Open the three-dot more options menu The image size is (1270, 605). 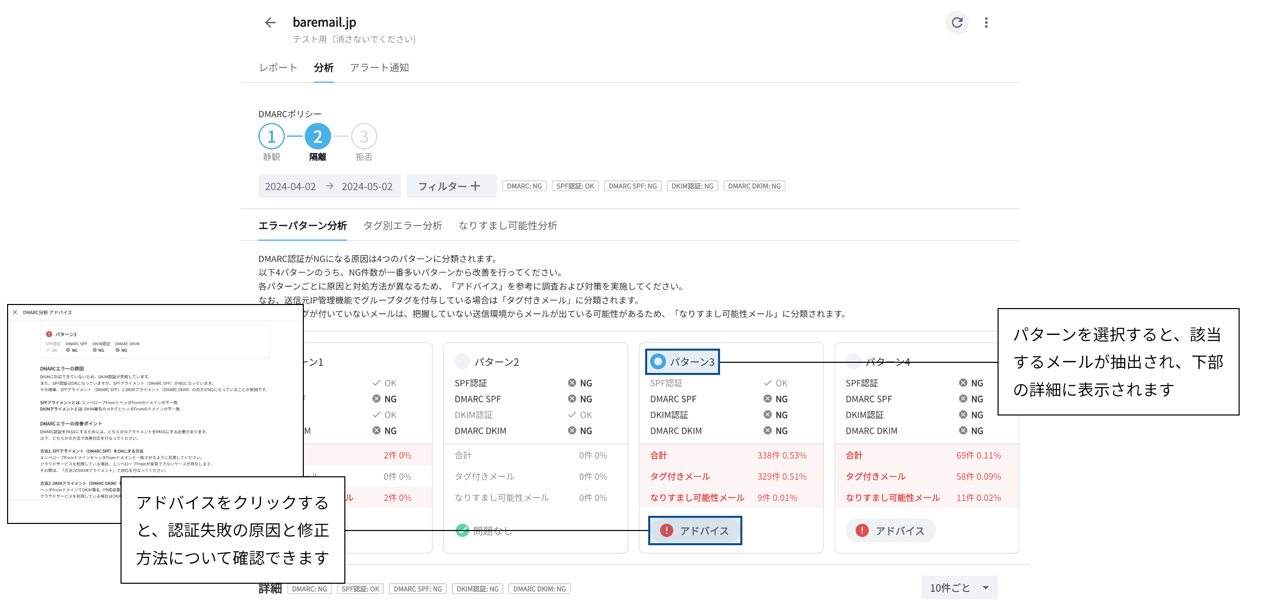tap(986, 23)
